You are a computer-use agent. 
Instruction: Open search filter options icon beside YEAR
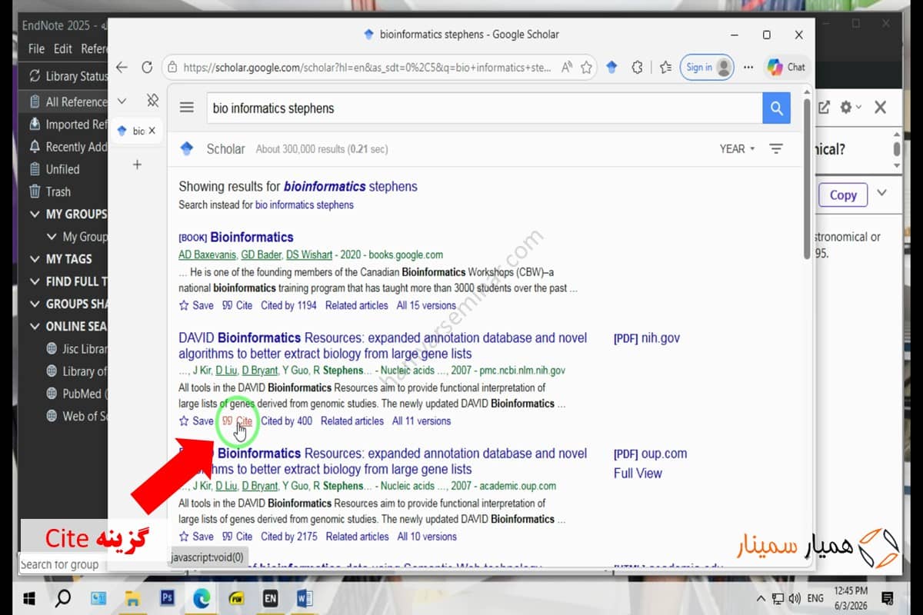[776, 149]
